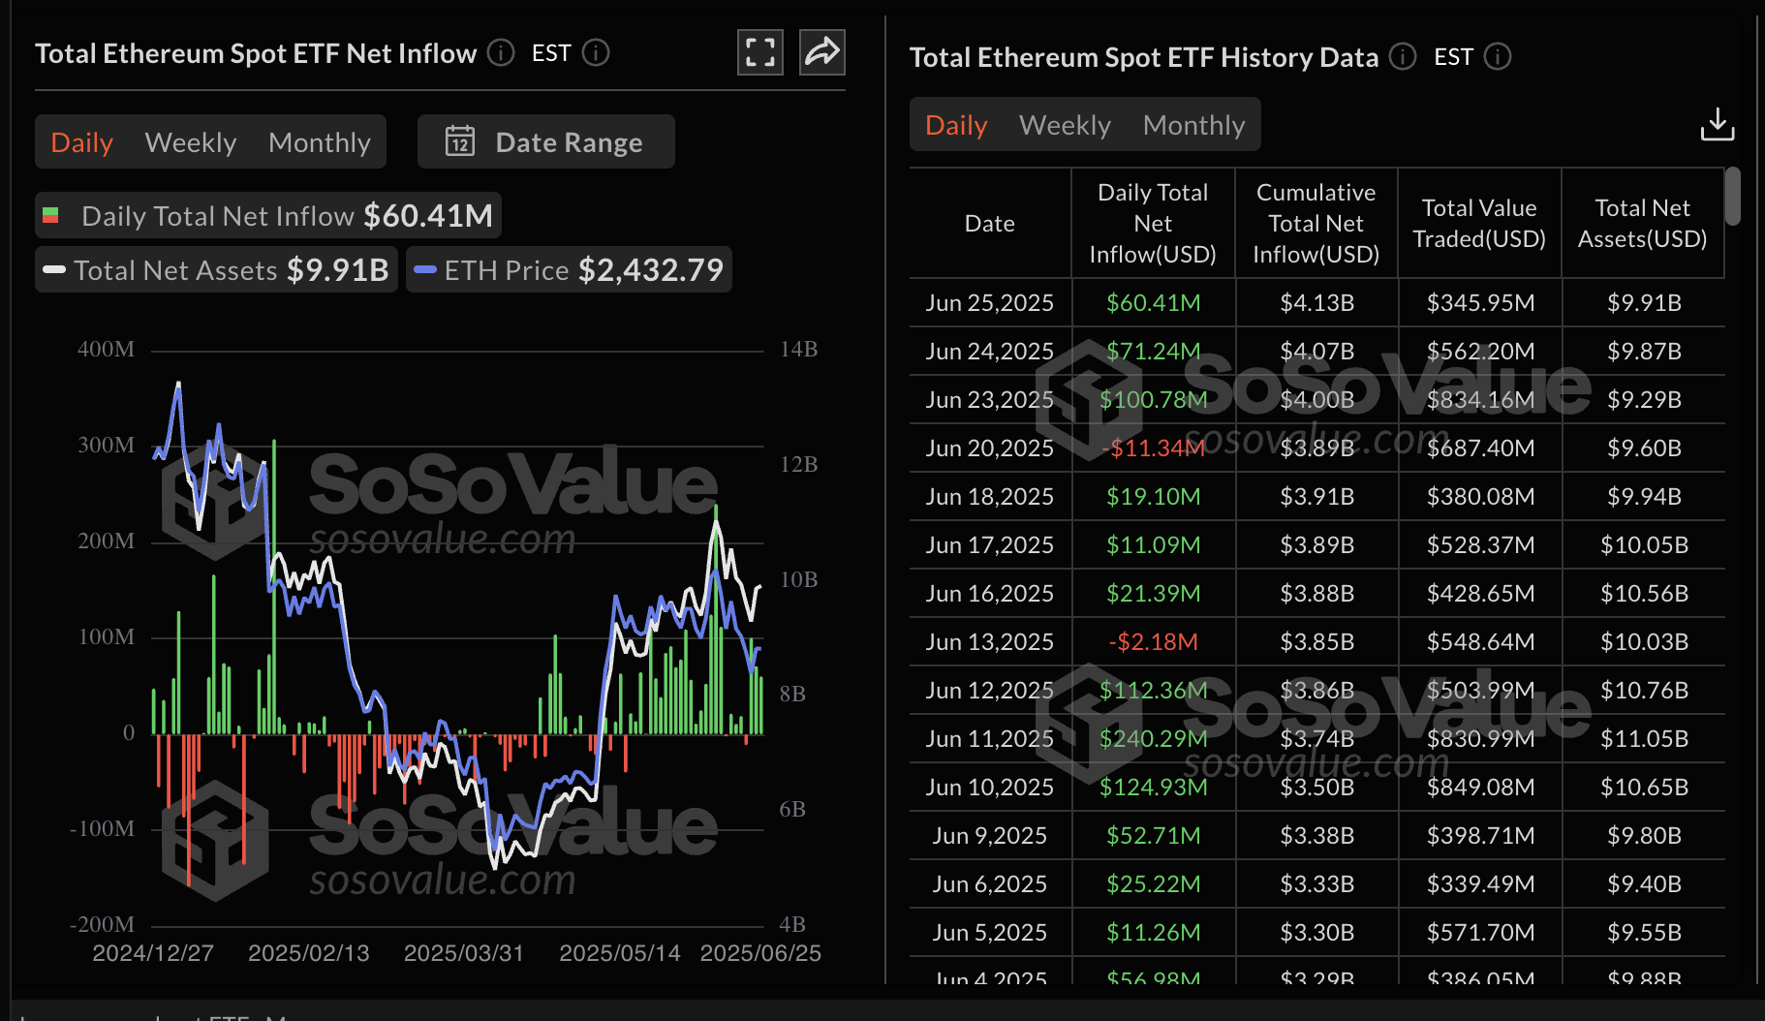Click the EST info icon on chart panel
Viewport: 1765px width, 1021px height.
point(597,53)
